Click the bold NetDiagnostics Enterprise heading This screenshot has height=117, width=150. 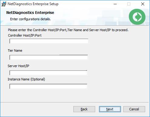[x=30, y=13]
